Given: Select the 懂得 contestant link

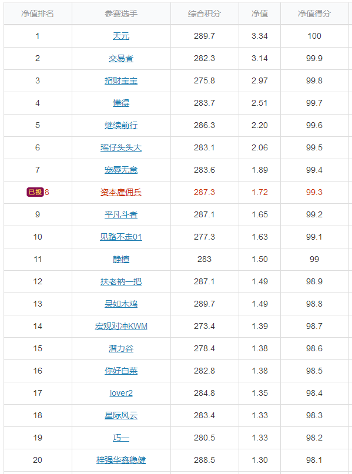Looking at the screenshot, I should (x=121, y=103).
